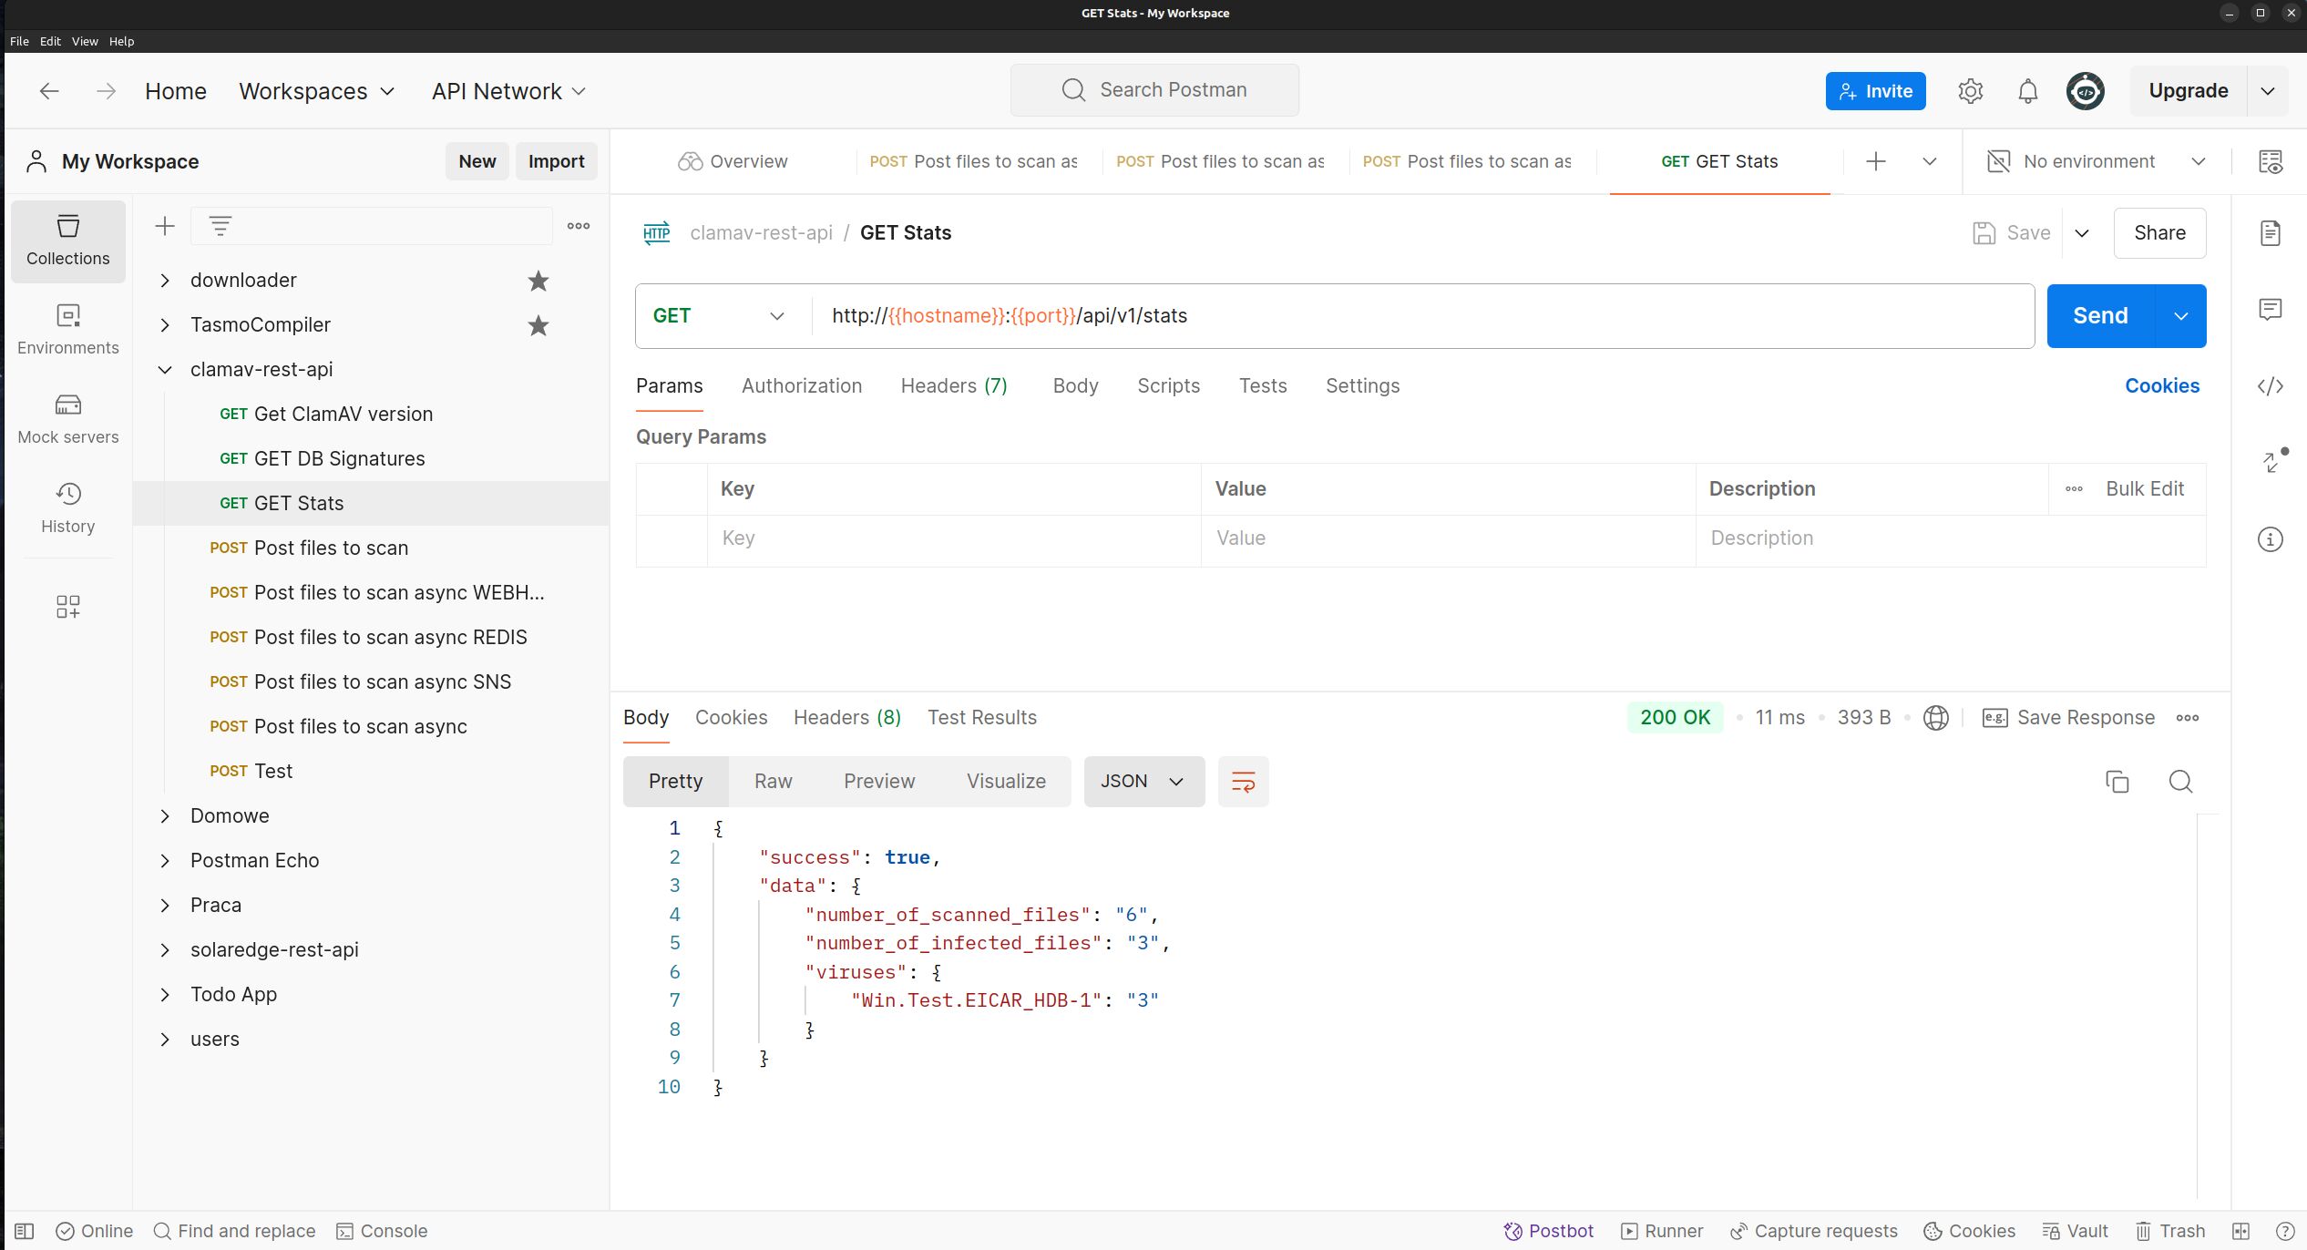Switch to the Raw response view
This screenshot has width=2307, height=1250.
pyautogui.click(x=773, y=782)
